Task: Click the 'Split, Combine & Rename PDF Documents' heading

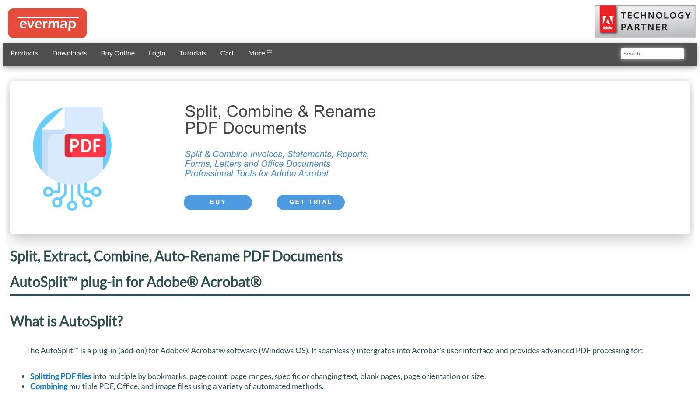Action: [280, 120]
